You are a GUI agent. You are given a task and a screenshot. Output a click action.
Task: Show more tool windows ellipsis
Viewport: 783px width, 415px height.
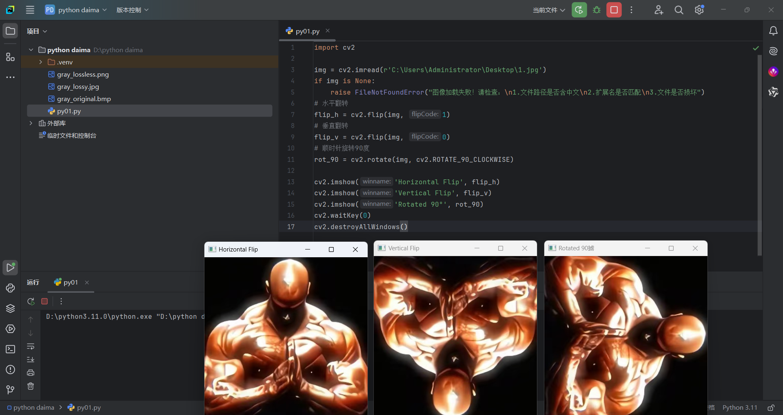(x=10, y=77)
